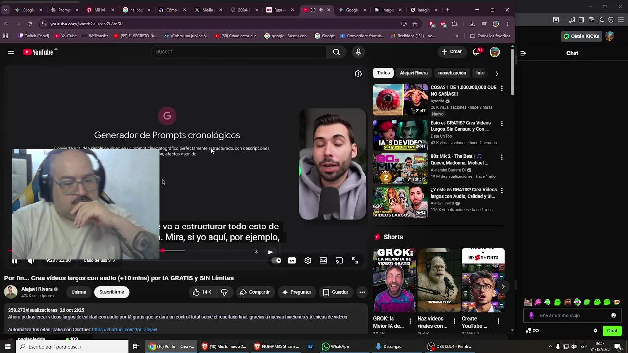This screenshot has height=353, width=628.
Task: Click the Obtén KICKs button in Kick window
Action: point(581,36)
